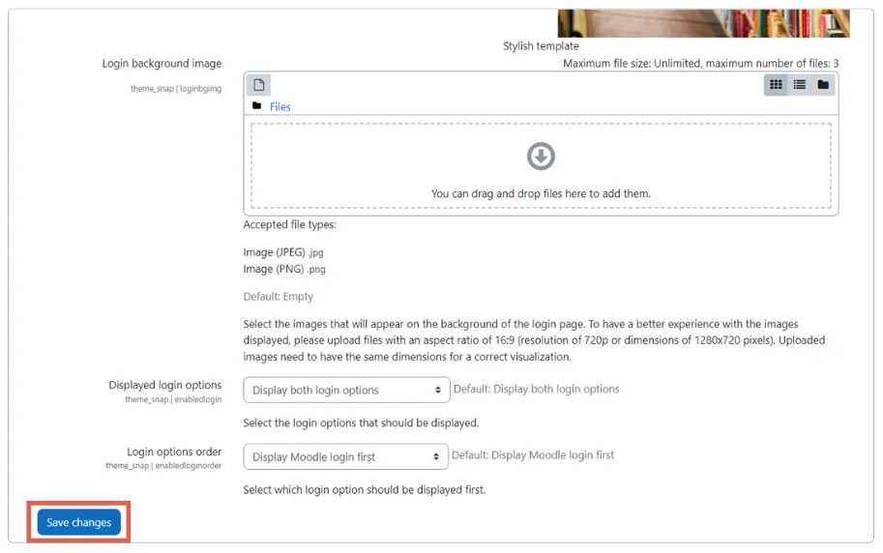Click 'Maximum file size: Unlimited' text
Viewport: 883px width, 553px height.
632,64
